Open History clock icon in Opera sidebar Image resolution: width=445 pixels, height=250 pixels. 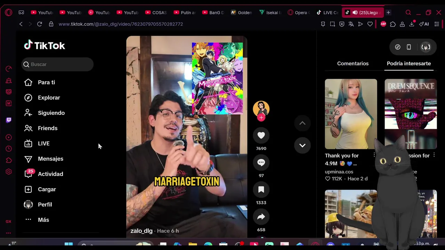point(9,149)
